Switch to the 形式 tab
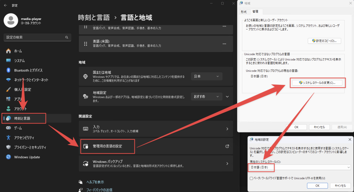The width and height of the screenshot is (354, 192). 244,12
